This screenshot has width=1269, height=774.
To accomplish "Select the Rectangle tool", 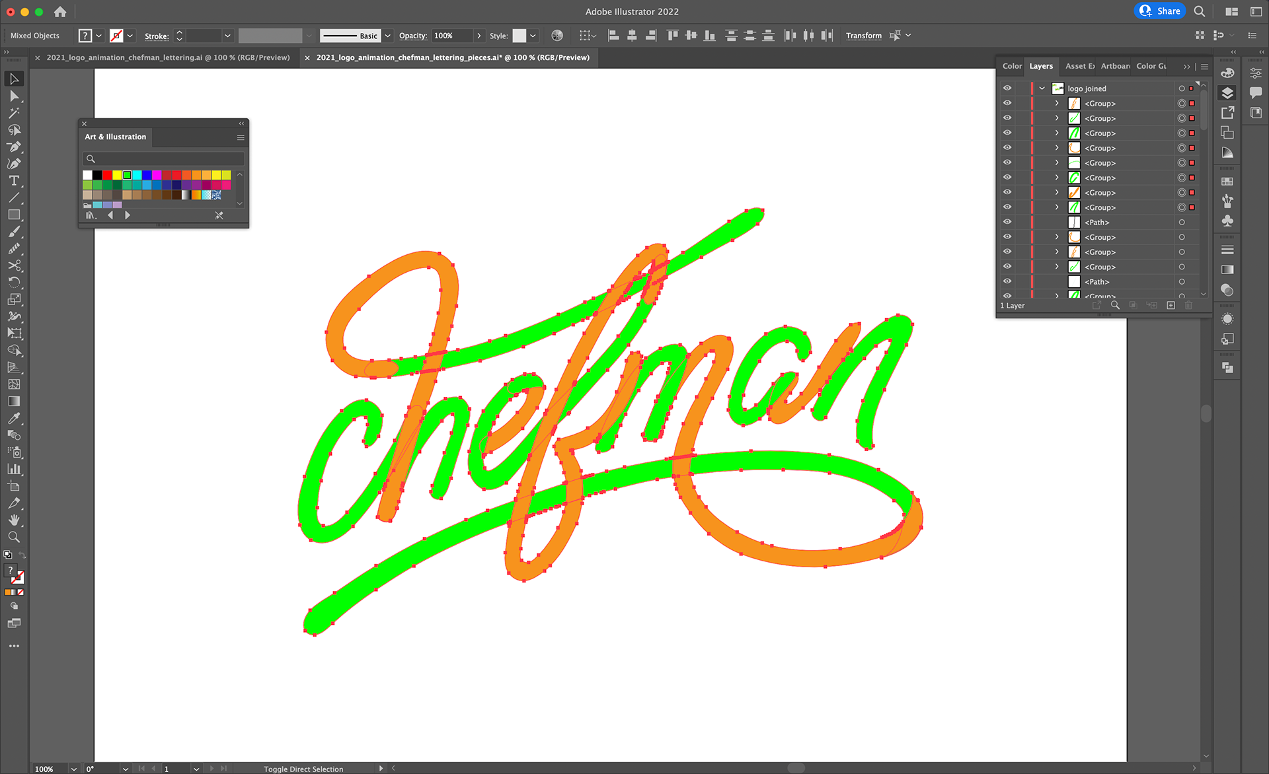I will (x=14, y=215).
